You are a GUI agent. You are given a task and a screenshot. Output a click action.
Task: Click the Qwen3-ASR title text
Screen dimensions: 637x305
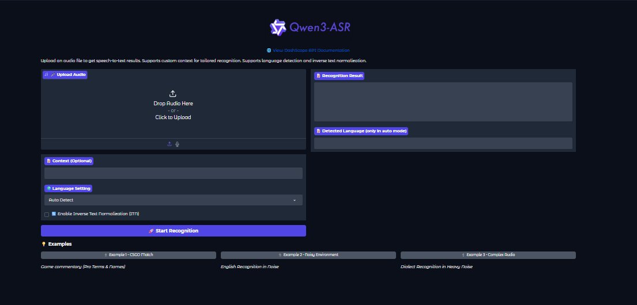[x=320, y=27]
